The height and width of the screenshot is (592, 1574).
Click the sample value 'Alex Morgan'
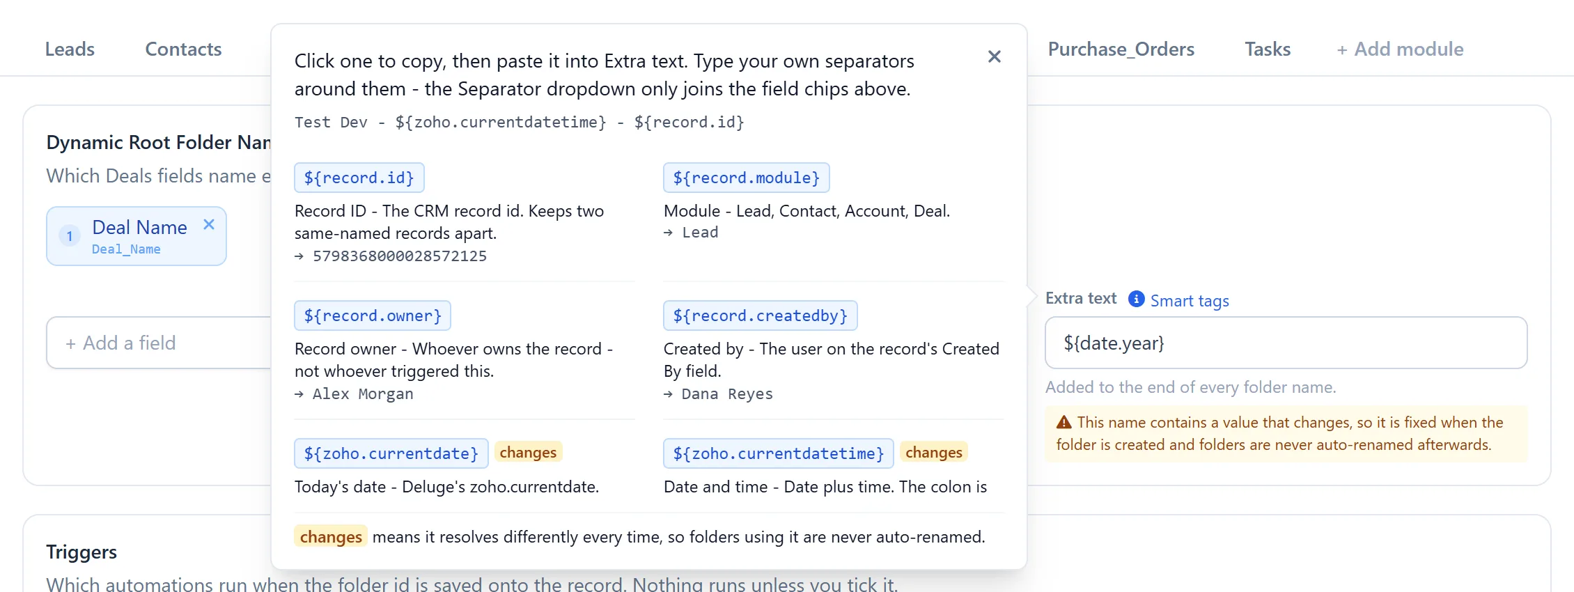pyautogui.click(x=363, y=394)
